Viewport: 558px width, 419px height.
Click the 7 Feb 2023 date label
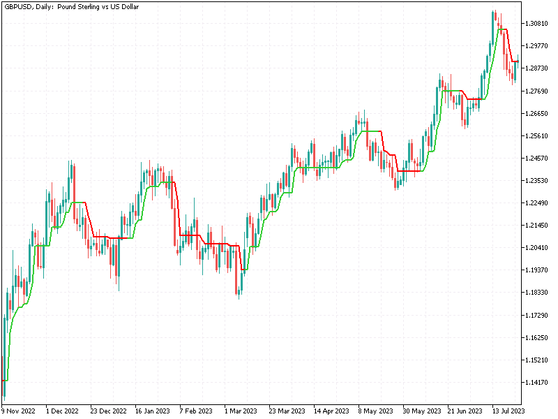click(196, 411)
